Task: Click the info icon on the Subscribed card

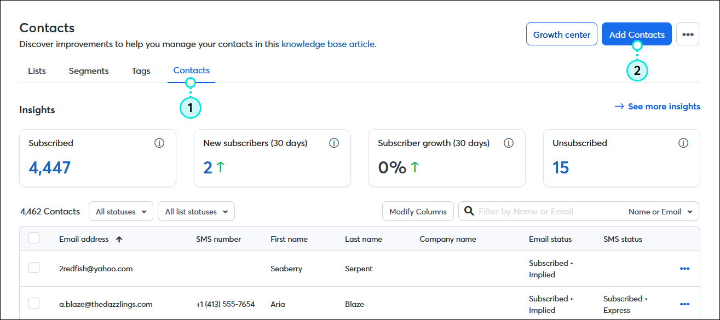Action: point(159,143)
